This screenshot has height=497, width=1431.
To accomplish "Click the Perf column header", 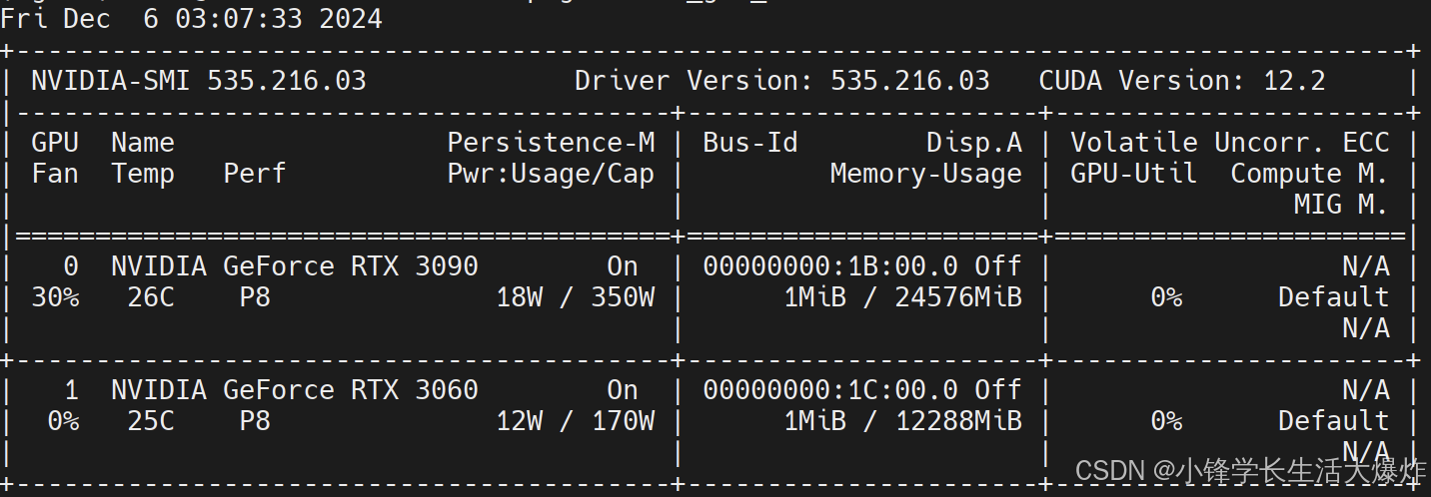I will pyautogui.click(x=255, y=174).
